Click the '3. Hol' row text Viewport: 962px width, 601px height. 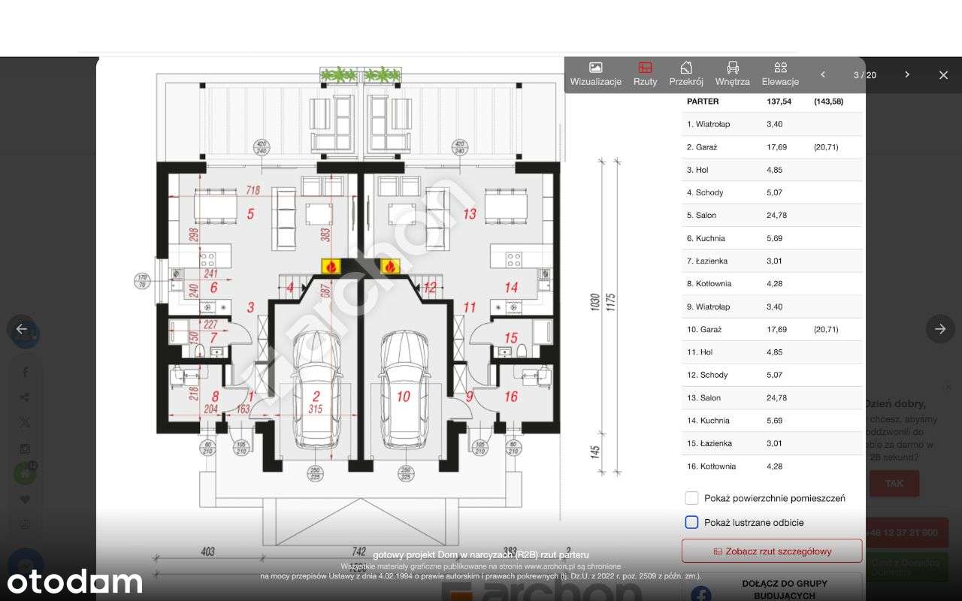pos(697,170)
